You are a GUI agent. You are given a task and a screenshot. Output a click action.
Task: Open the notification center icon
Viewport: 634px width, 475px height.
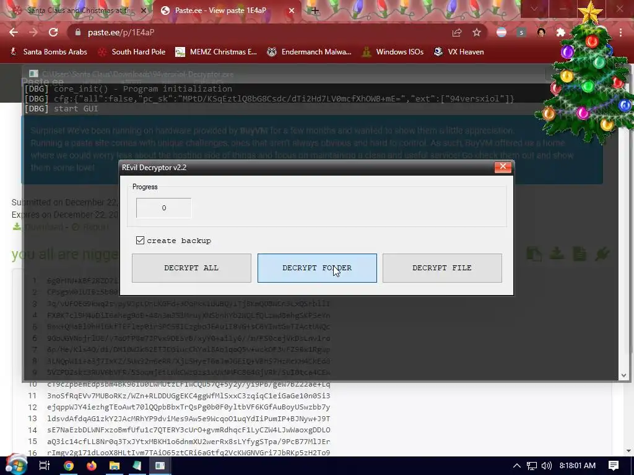point(614,466)
